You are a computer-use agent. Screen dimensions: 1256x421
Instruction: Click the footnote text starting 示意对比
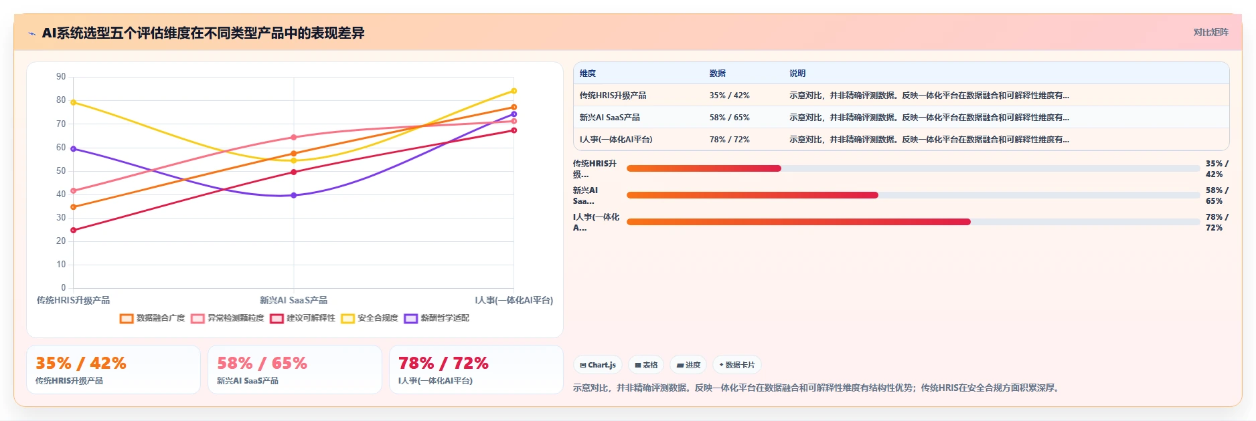click(x=817, y=388)
